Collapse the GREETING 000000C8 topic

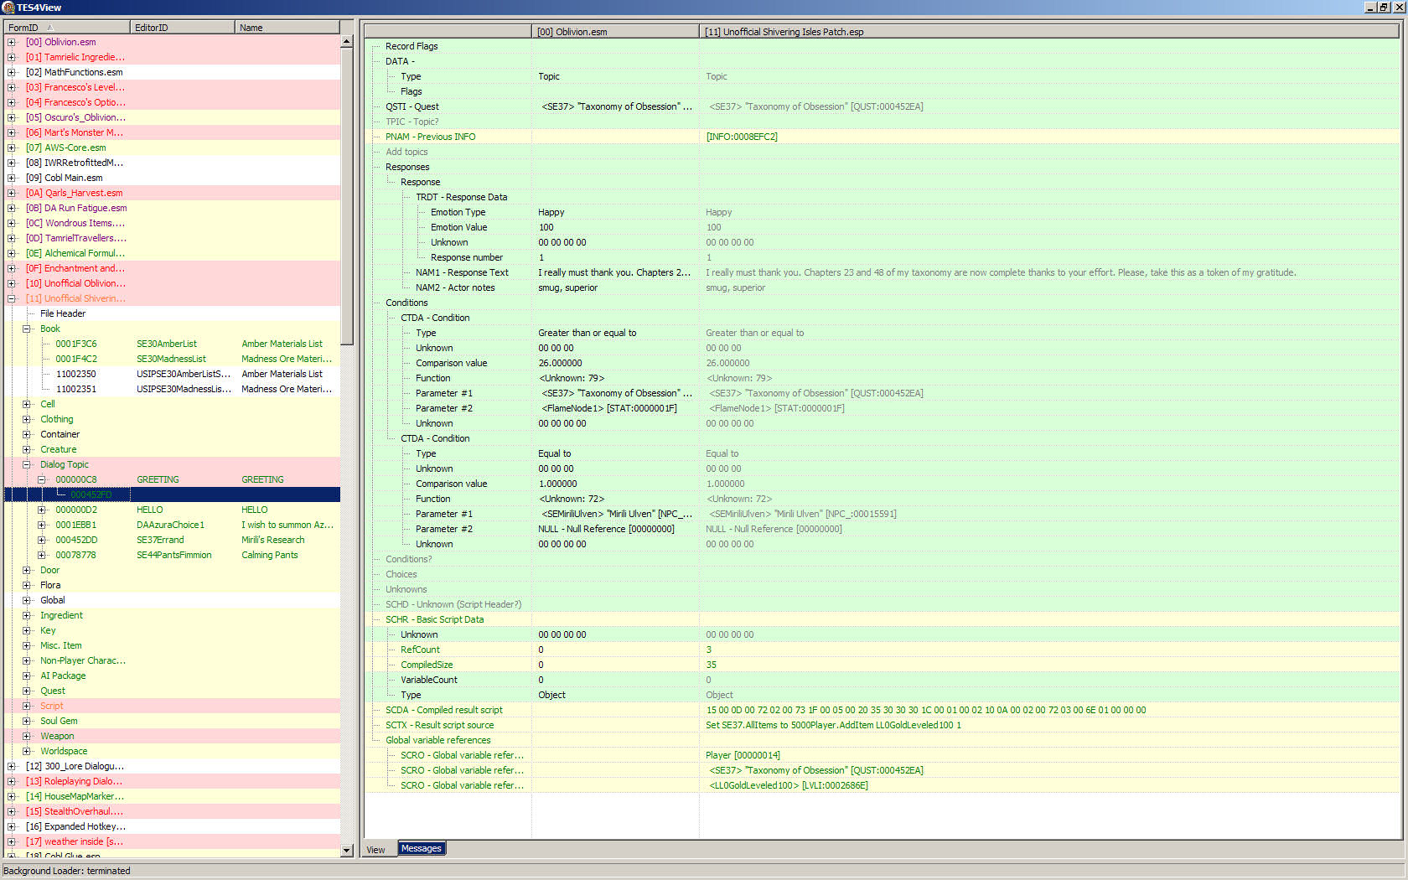[x=41, y=479]
